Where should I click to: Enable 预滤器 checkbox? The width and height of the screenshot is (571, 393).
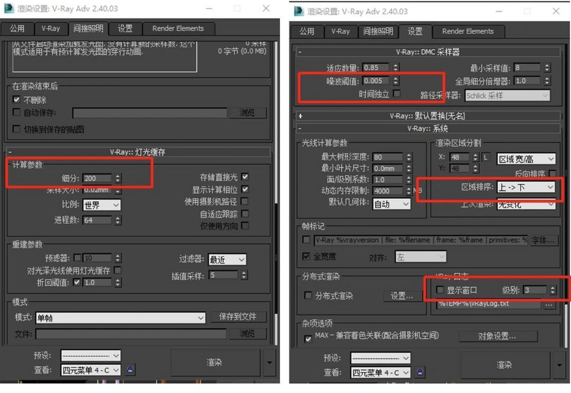coord(78,257)
